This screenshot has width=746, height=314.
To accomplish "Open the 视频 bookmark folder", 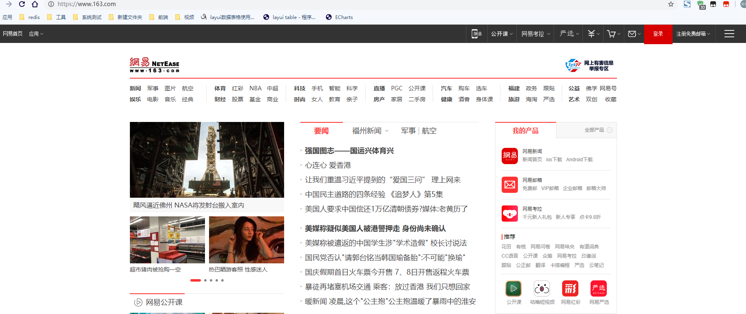I will point(185,17).
